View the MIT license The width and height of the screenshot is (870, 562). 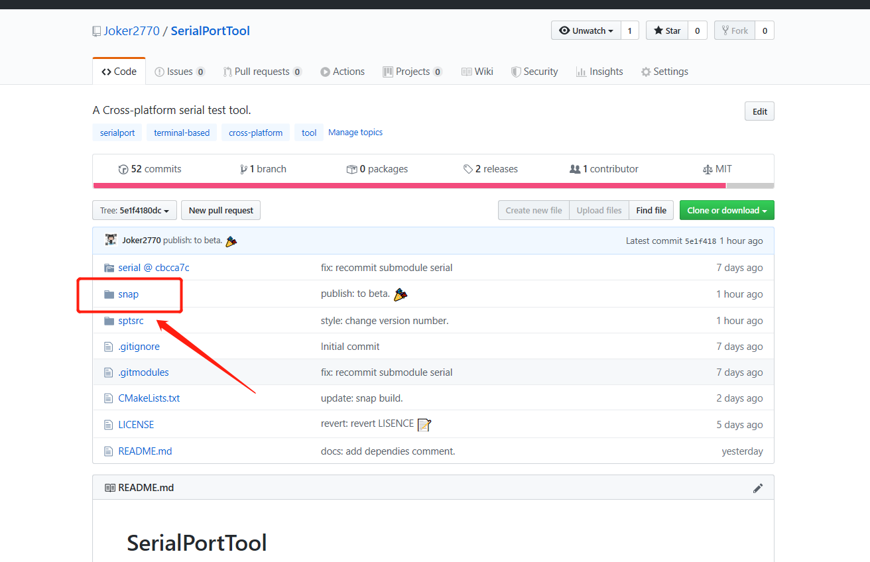point(717,169)
